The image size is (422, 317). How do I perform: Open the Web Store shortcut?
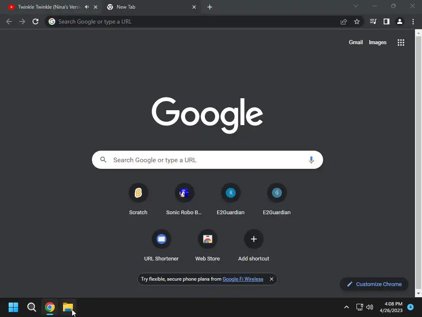point(208,245)
